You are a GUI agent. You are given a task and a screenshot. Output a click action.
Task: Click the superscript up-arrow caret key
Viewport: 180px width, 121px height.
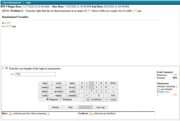[87, 87]
